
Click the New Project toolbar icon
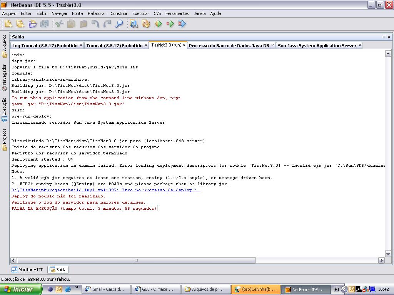pyautogui.click(x=20, y=24)
